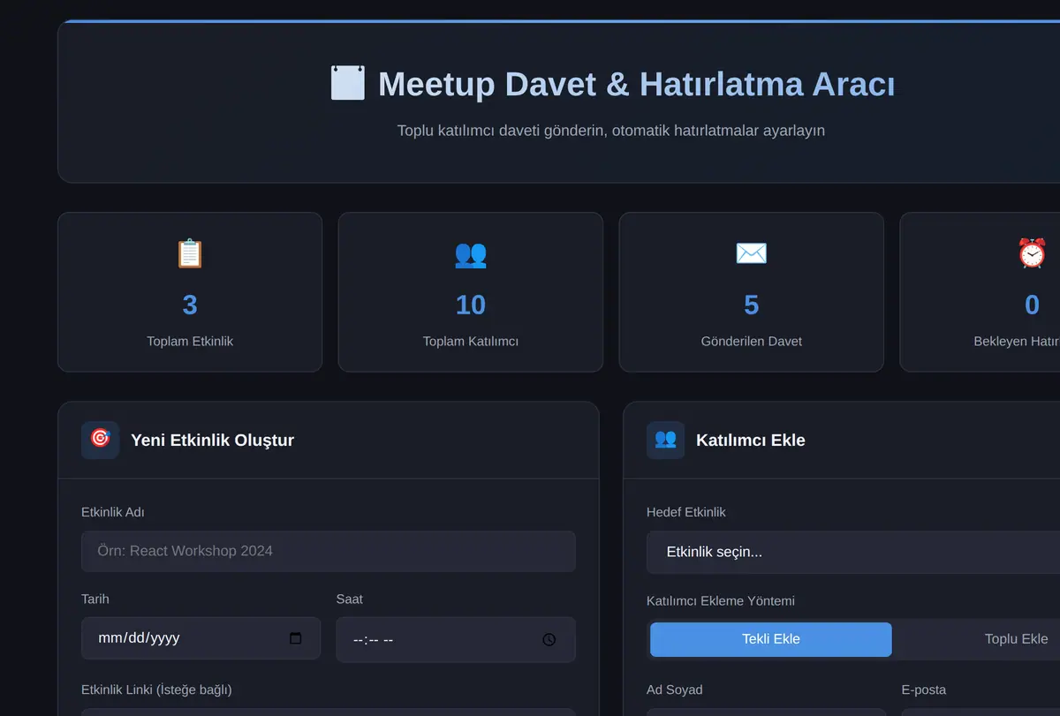Viewport: 1060px width, 716px height.
Task: Click the number 10 in Toplam Katılımcı
Action: 471,305
